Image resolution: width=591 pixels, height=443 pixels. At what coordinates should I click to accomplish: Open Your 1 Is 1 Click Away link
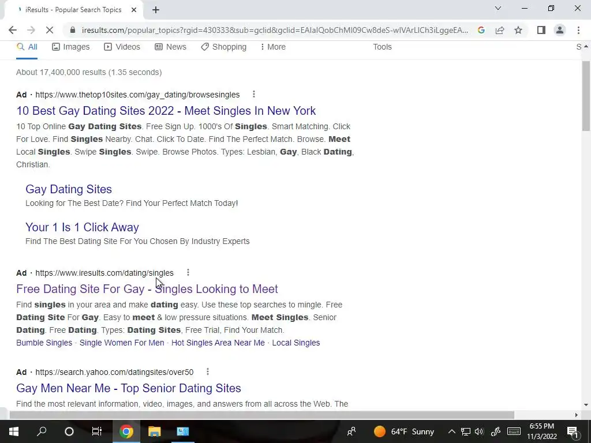coord(82,227)
